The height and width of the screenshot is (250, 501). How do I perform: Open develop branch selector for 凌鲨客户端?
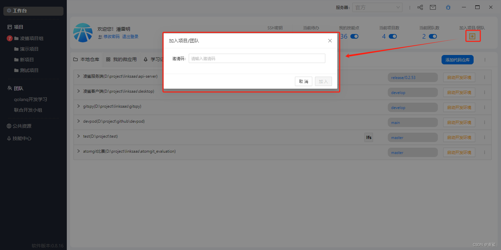(x=412, y=92)
